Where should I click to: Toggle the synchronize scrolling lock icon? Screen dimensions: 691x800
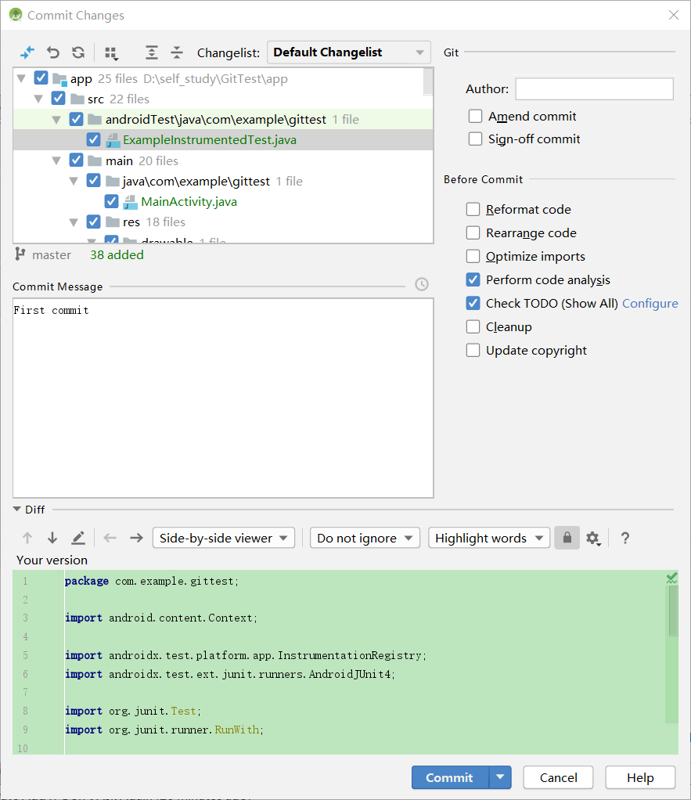click(567, 538)
